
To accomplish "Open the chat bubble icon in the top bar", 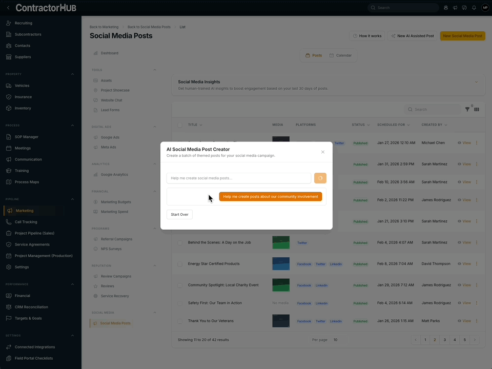I will 463,7.
